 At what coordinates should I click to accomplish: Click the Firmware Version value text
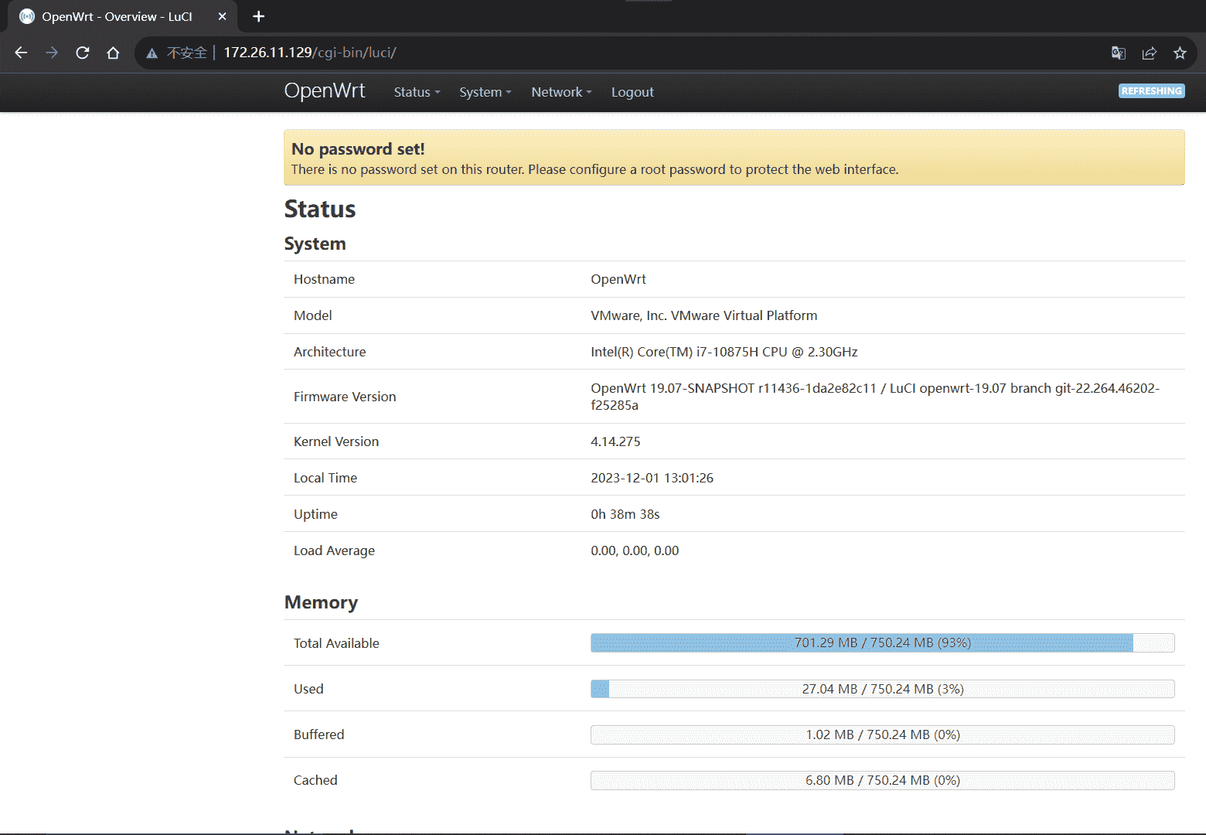pos(875,397)
